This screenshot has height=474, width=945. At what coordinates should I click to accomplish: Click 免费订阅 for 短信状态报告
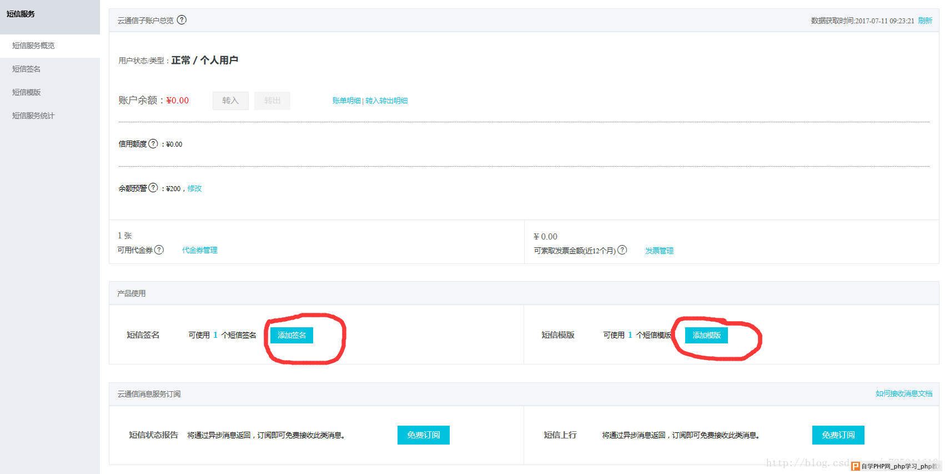click(424, 435)
